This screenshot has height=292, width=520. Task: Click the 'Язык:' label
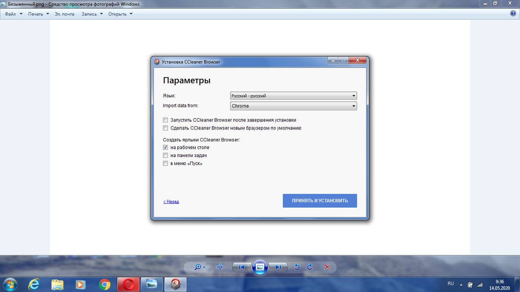(169, 96)
